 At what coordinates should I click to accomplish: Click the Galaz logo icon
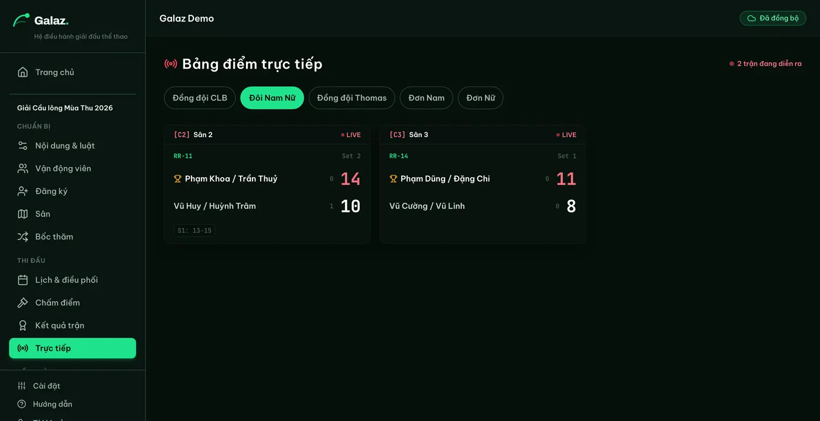[x=21, y=20]
